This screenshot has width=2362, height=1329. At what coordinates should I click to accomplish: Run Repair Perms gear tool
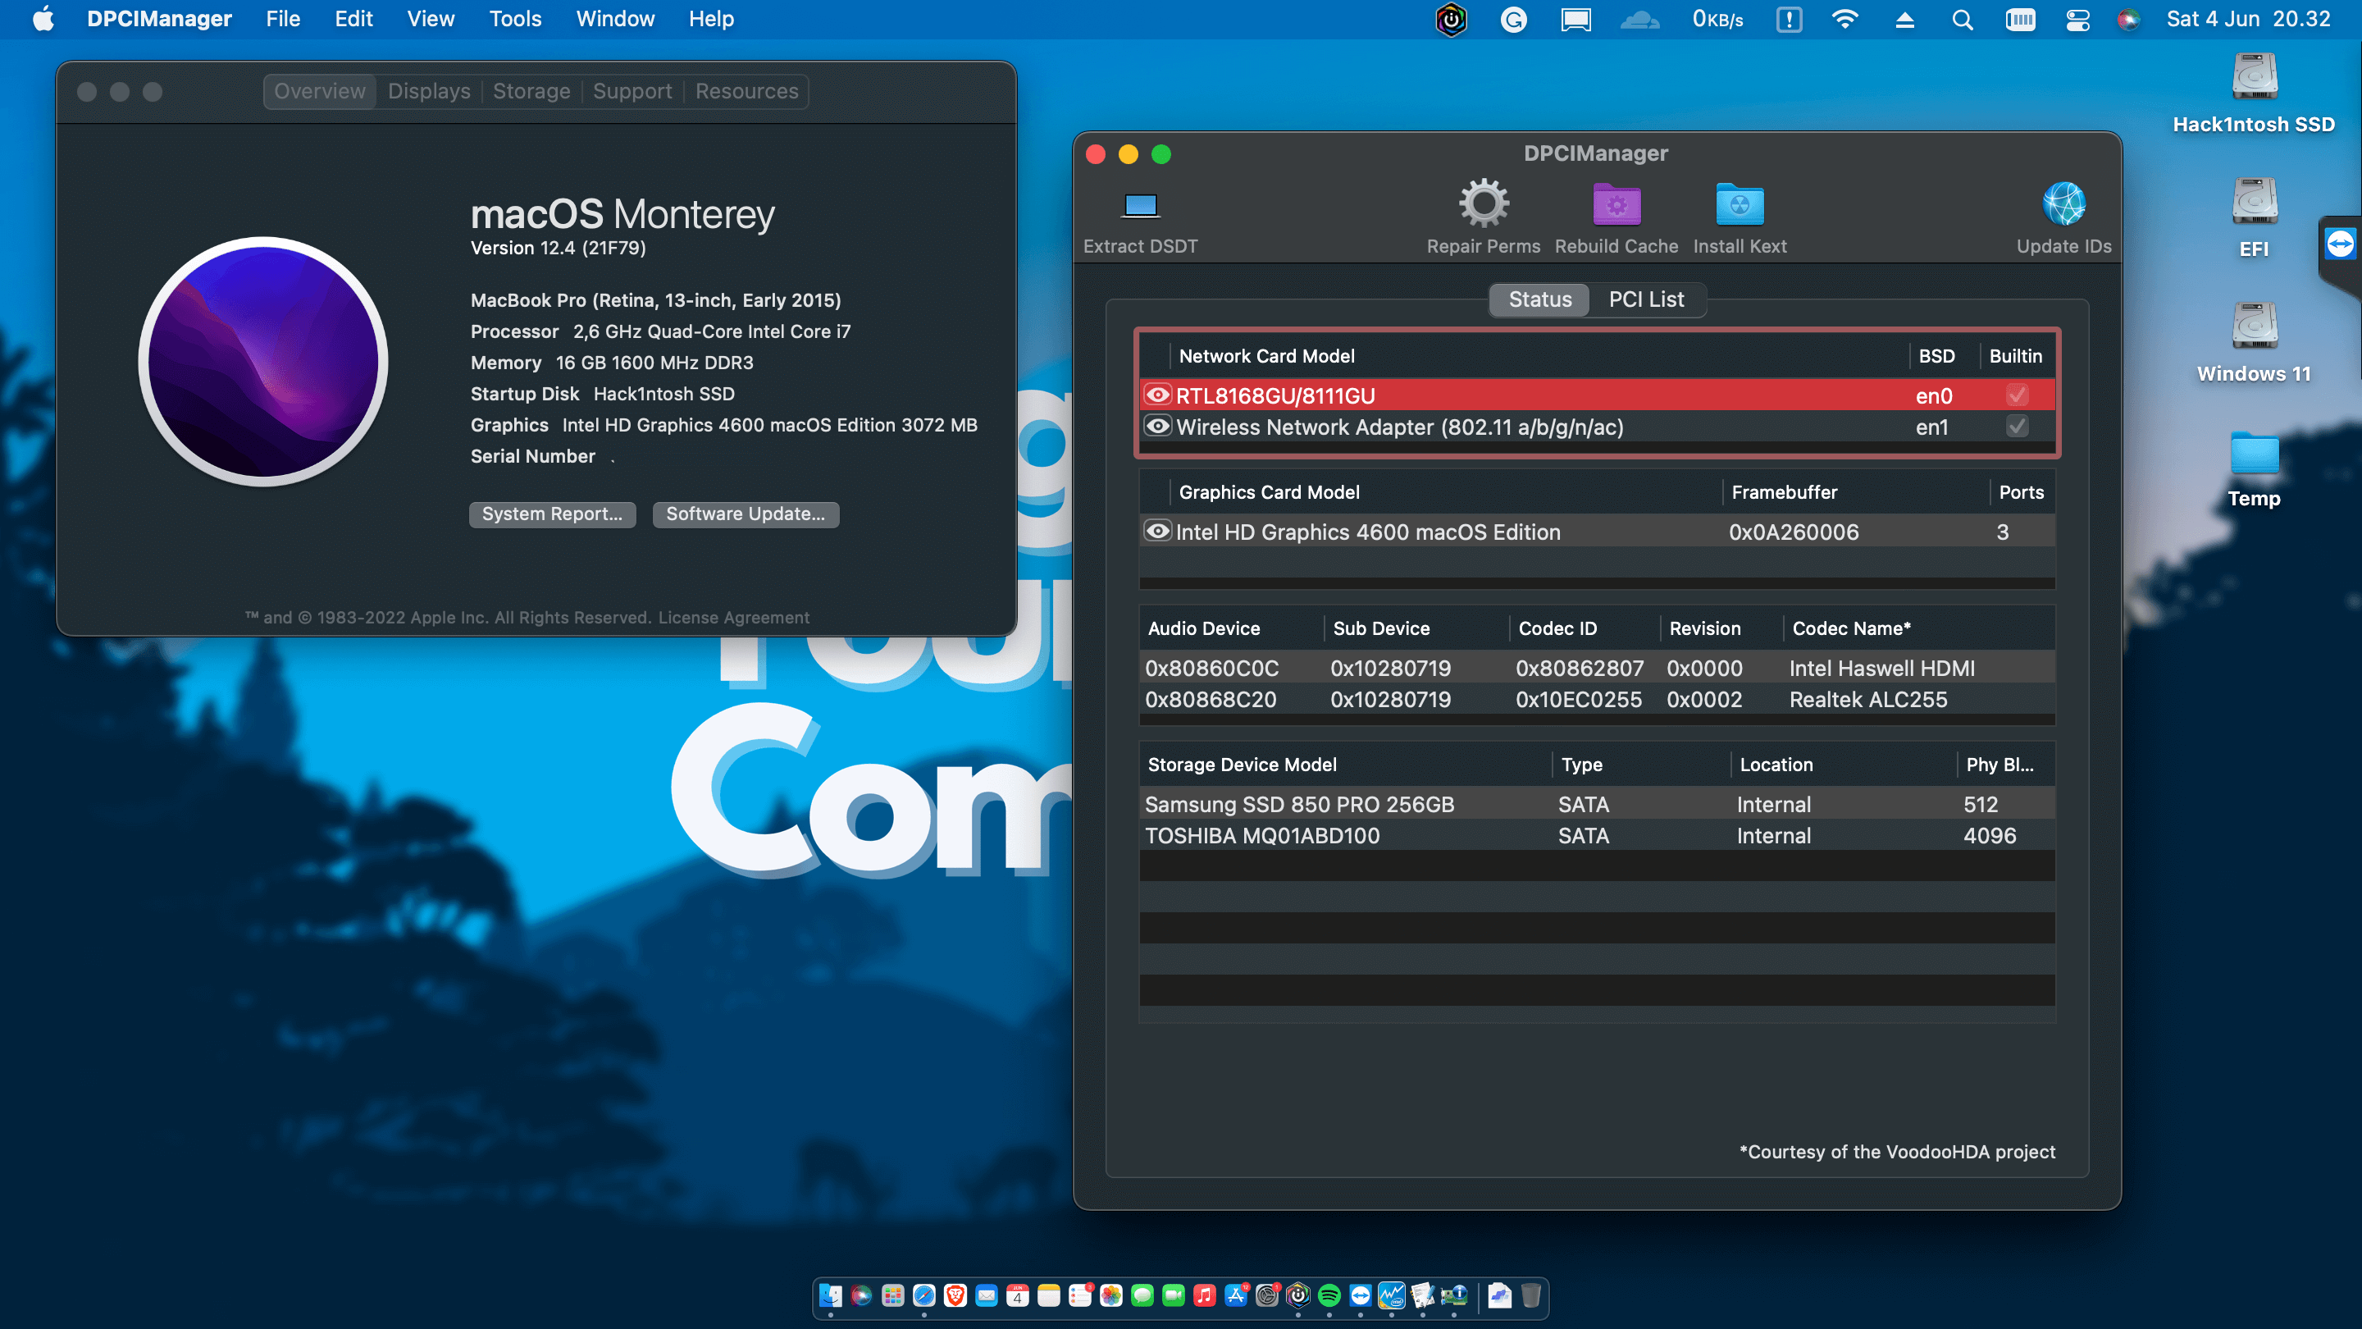coord(1483,203)
